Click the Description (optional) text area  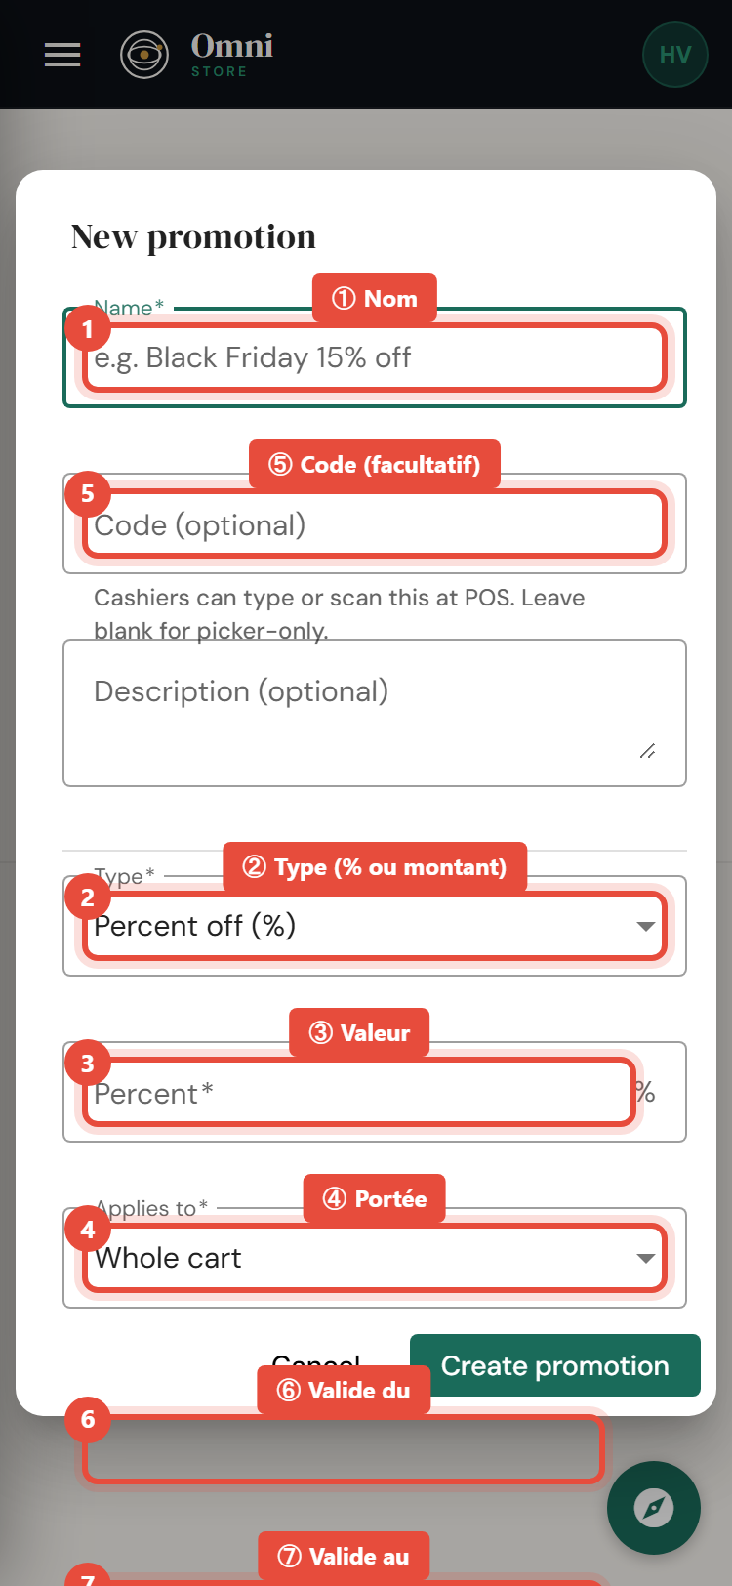375,713
